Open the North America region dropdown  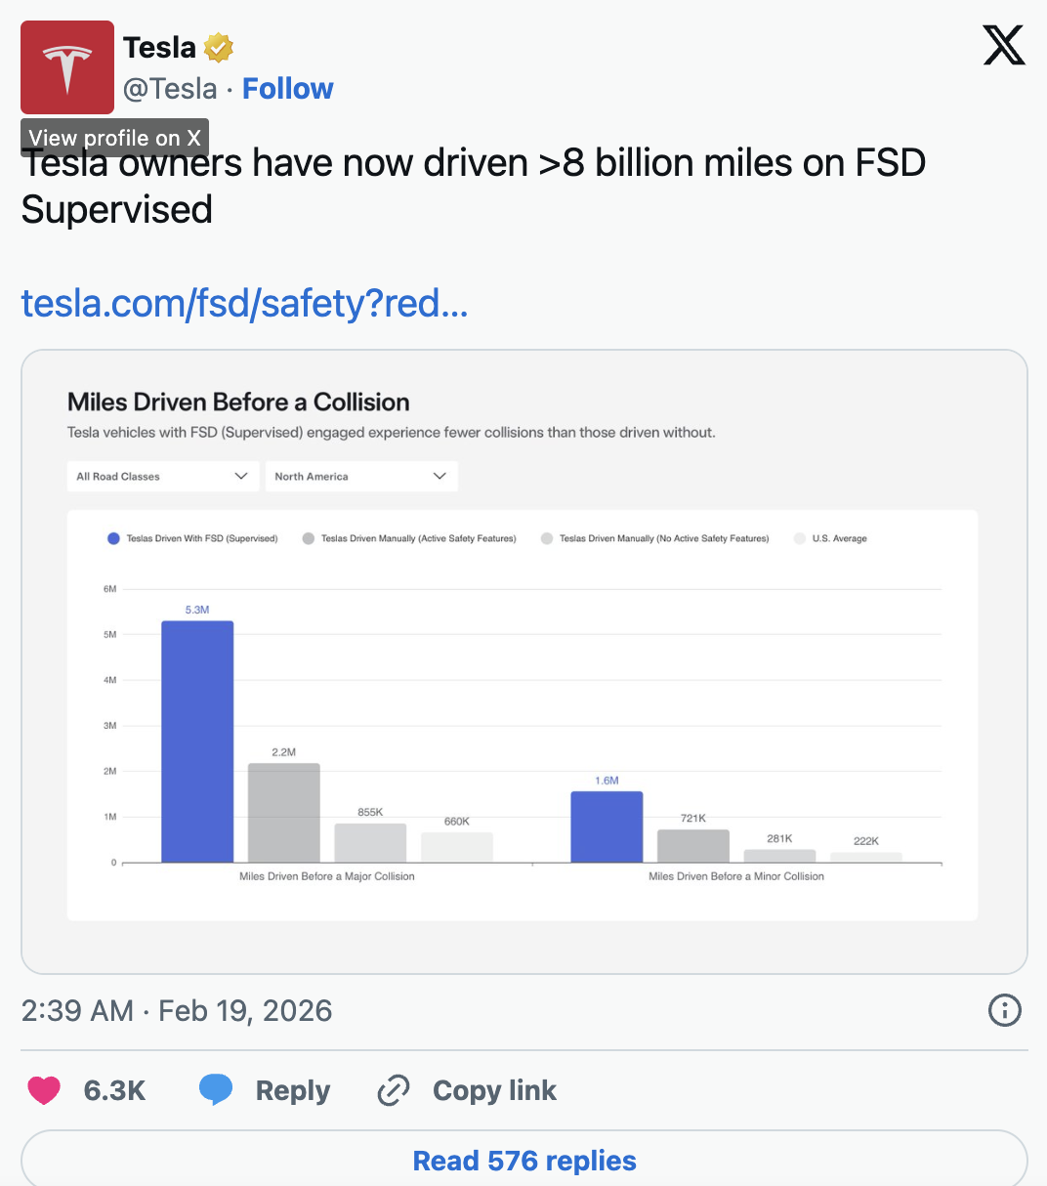tap(361, 476)
